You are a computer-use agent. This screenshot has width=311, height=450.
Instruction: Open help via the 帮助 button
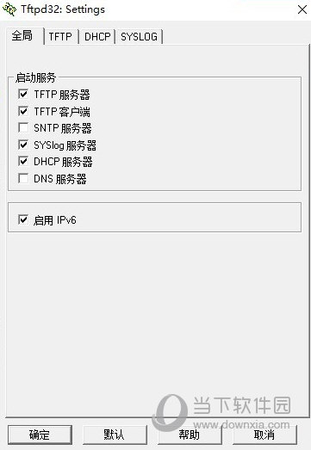190,435
